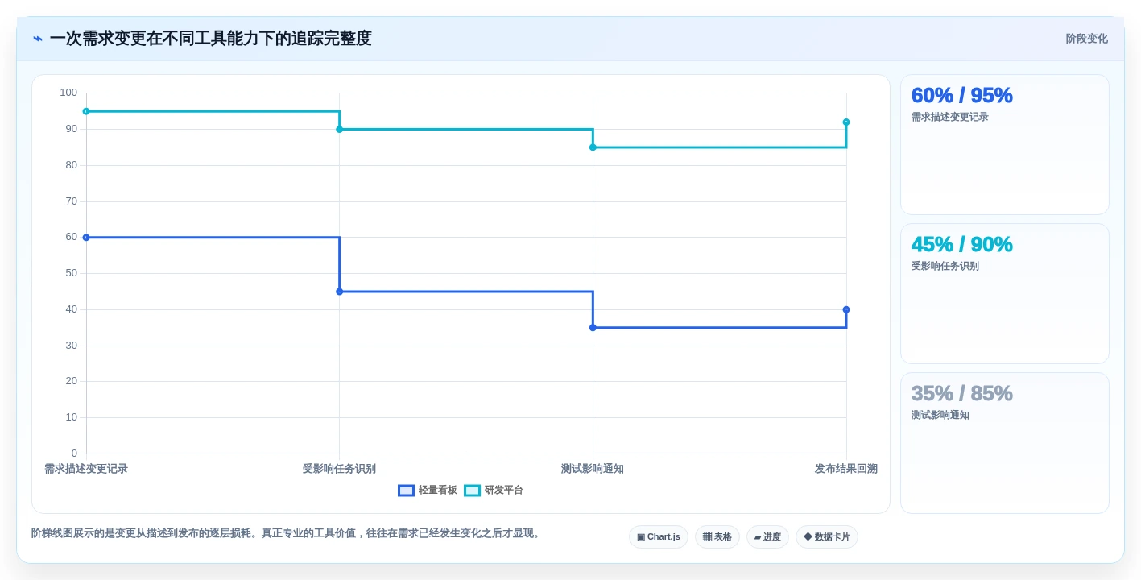The image size is (1141, 580).
Task: Click the x-axis label 发布结果回溯
Action: [x=846, y=469]
